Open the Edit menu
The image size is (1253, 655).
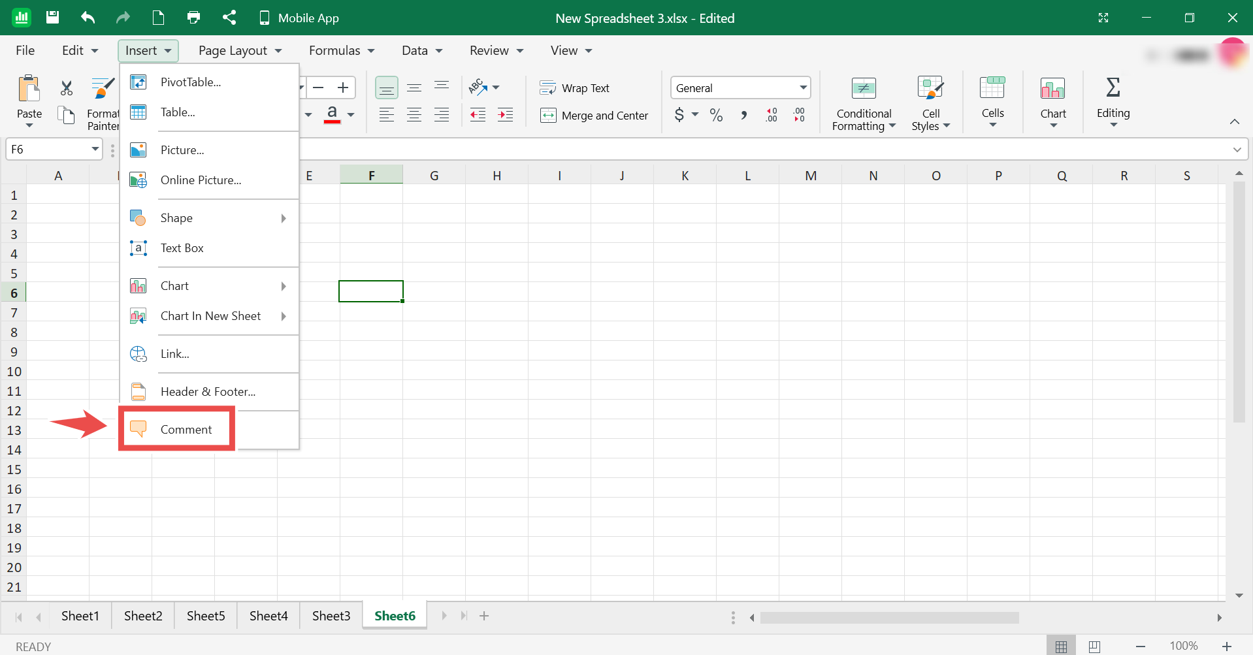tap(80, 50)
